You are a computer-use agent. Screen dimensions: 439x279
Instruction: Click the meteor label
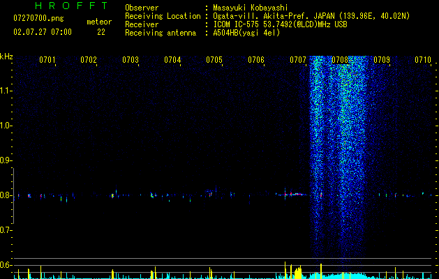coord(99,22)
